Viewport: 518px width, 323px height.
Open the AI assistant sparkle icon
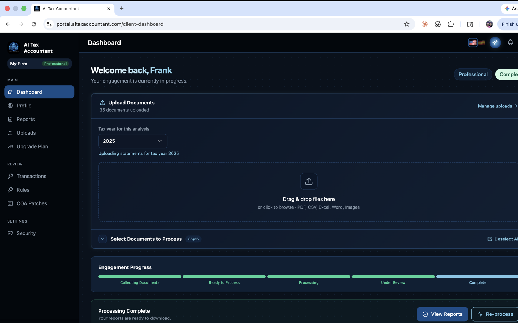(495, 43)
